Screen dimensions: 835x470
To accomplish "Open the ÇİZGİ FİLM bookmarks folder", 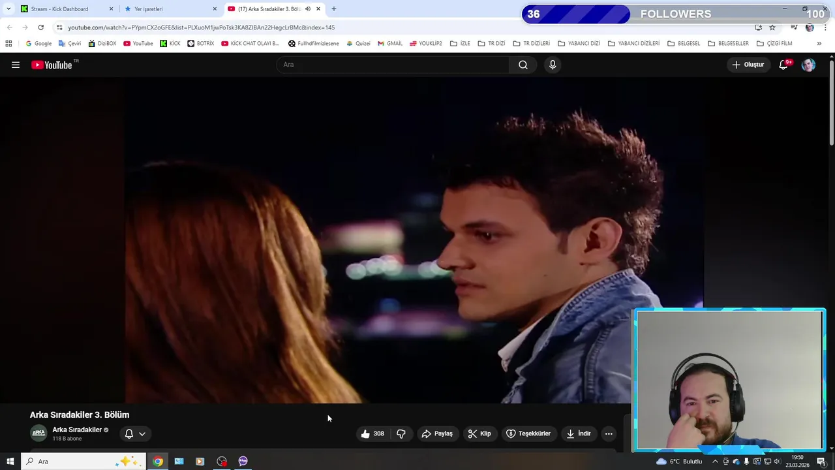I will tap(774, 43).
